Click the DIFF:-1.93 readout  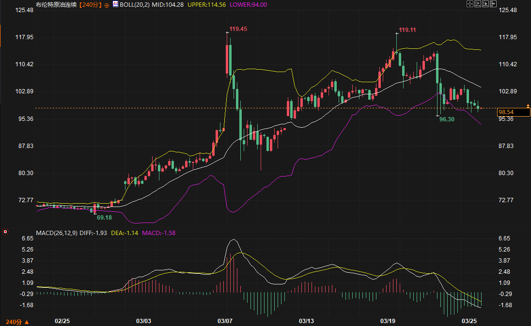[93, 233]
